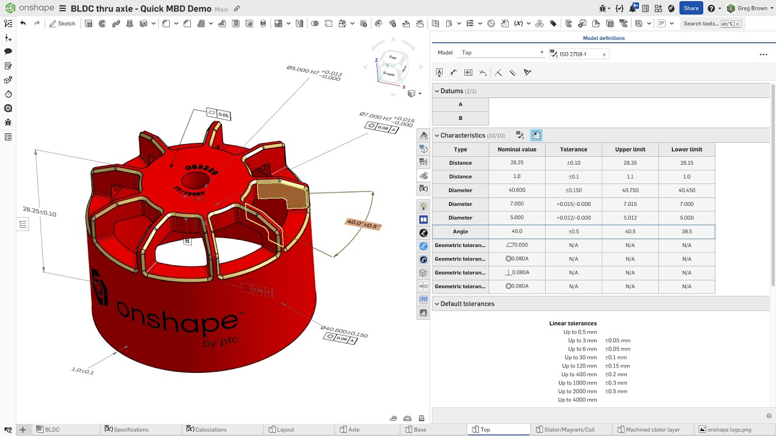776x436 pixels.
Task: Copy document link via chain icon
Action: click(237, 9)
